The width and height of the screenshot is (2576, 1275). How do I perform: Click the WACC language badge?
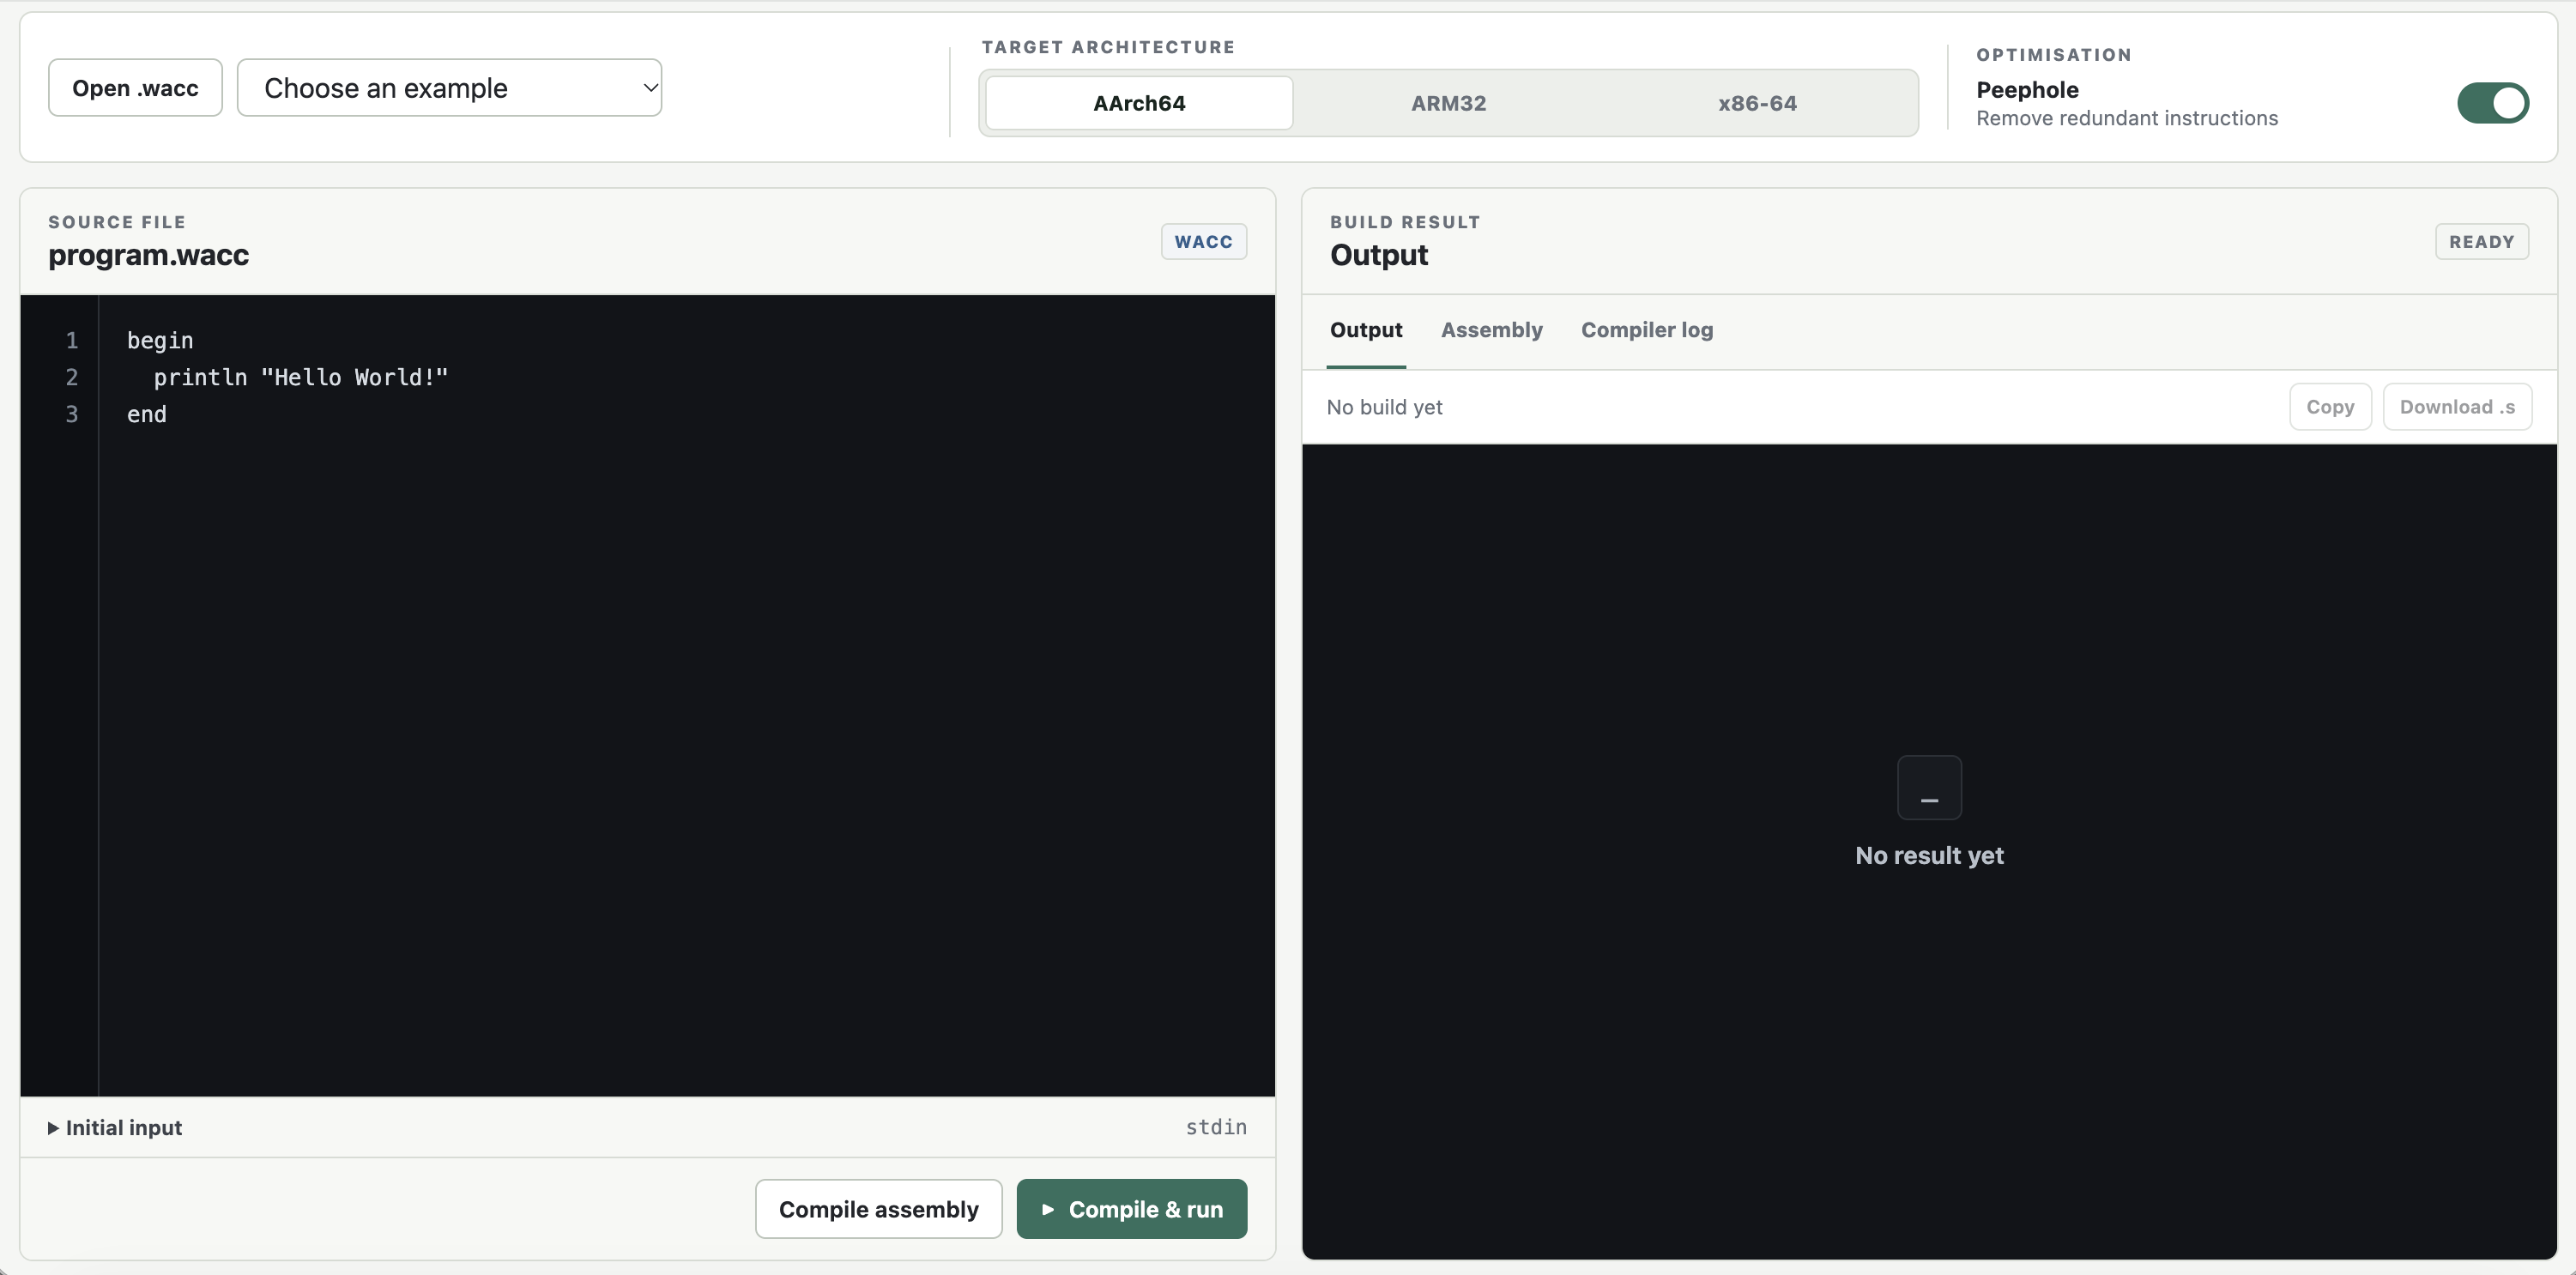coord(1203,241)
